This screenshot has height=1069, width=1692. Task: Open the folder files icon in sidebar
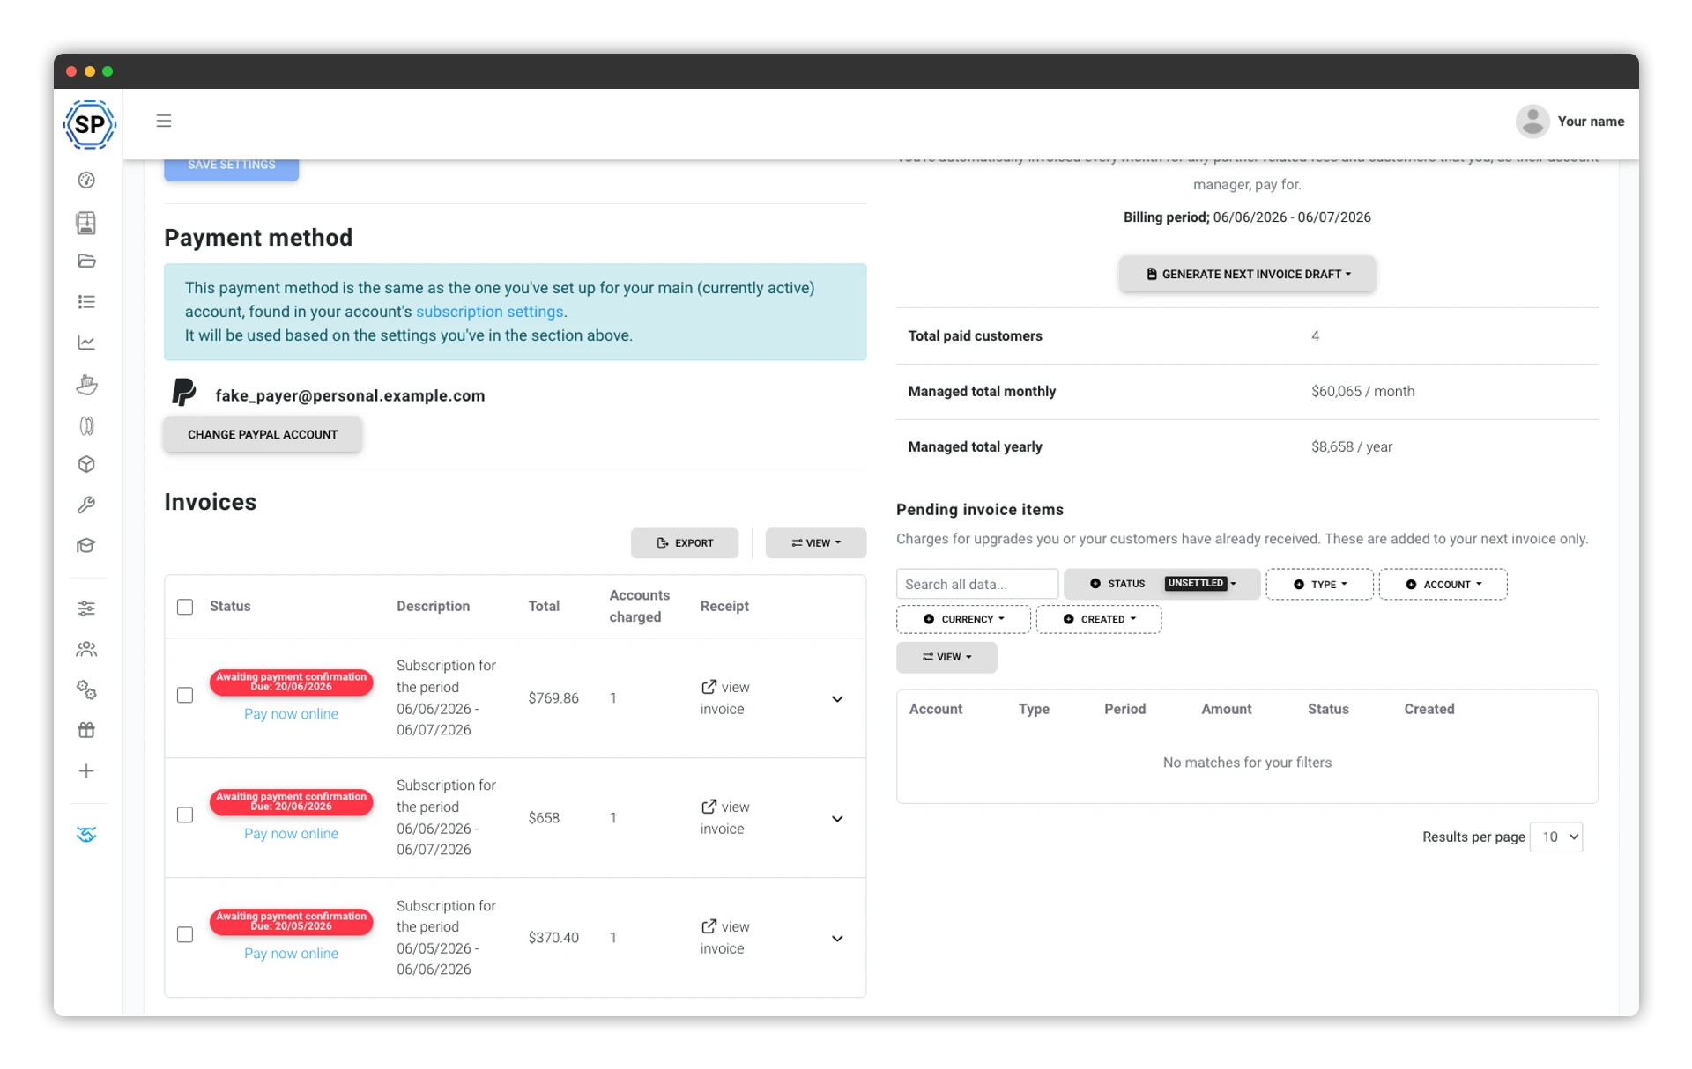(x=86, y=261)
